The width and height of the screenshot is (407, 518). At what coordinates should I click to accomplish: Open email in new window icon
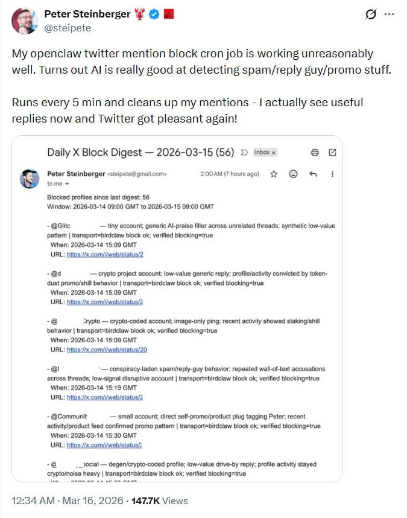tap(332, 152)
